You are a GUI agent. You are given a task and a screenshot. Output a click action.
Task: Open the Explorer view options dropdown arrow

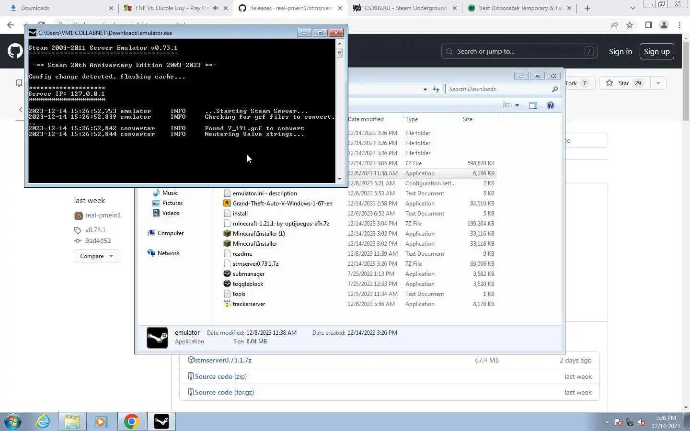pos(517,105)
